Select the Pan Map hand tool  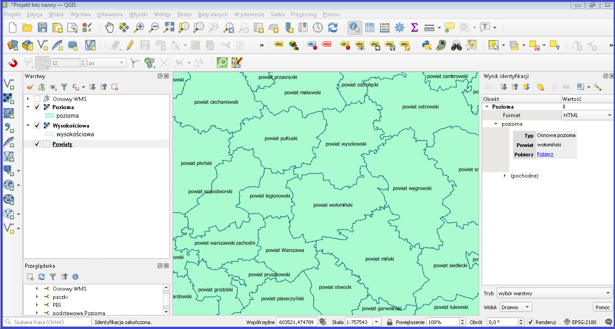coord(109,27)
